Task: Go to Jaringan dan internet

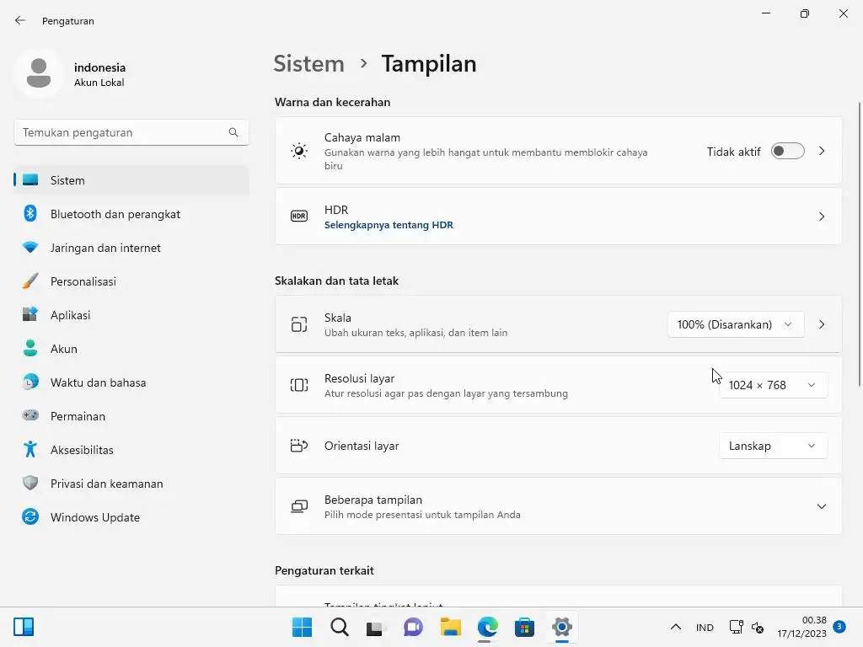Action: tap(131, 247)
